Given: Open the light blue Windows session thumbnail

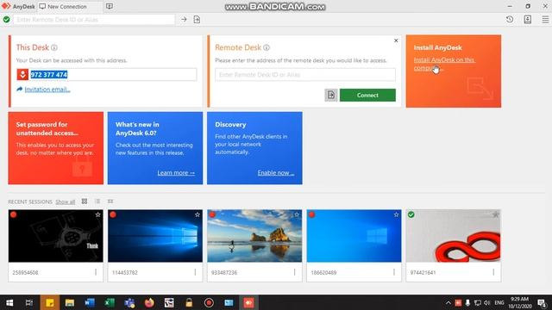Looking at the screenshot, I should [354, 236].
